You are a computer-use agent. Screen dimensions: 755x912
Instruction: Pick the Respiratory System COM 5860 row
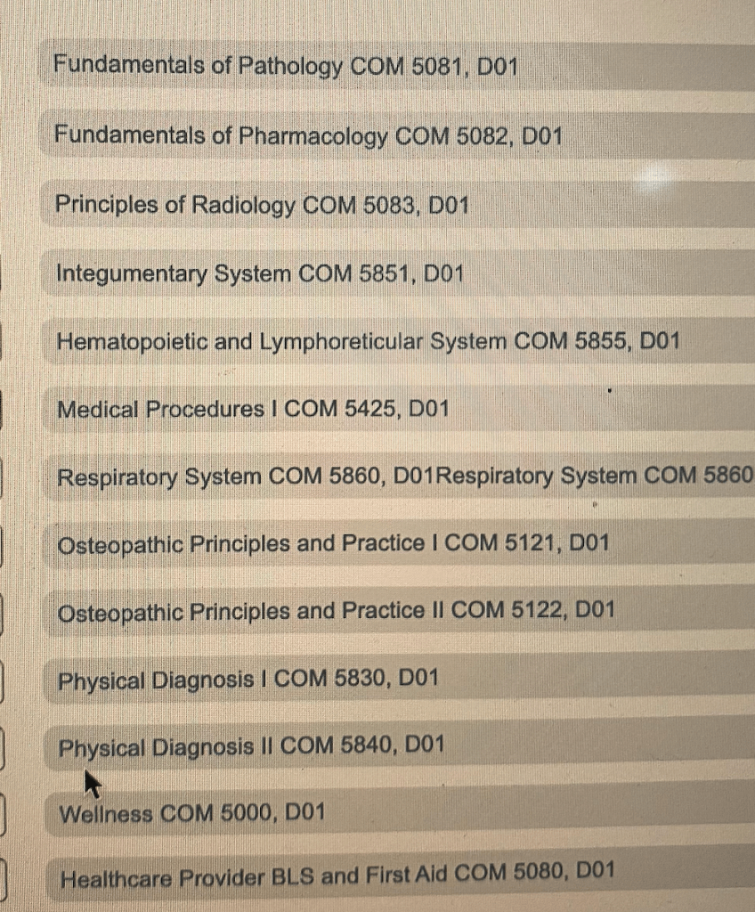[246, 477]
